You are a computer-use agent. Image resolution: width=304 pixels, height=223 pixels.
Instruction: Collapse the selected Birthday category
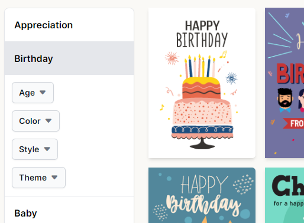click(x=69, y=58)
